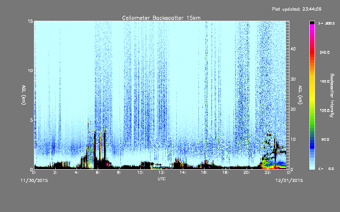Click the "22:" hour tick label
340x212 pixels.
(x=268, y=173)
